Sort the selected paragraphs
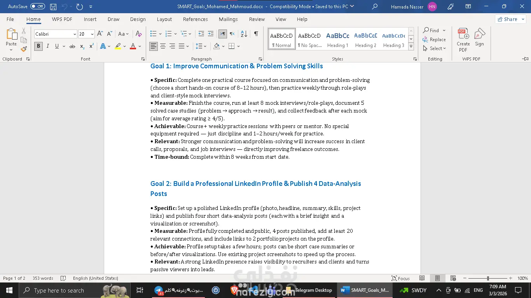Screen dimensions: 531x298 point(244,34)
